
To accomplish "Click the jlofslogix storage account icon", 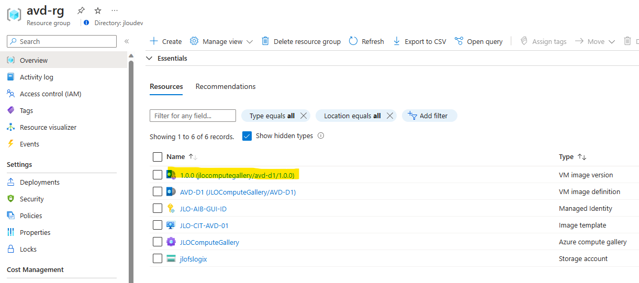I will pos(171,258).
